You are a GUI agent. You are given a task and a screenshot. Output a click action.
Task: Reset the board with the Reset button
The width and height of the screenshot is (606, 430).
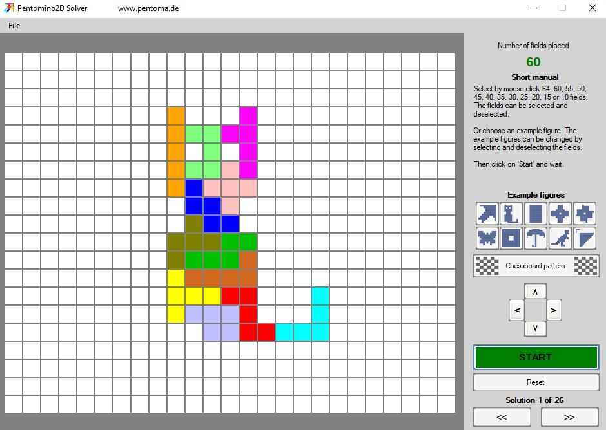tap(536, 382)
